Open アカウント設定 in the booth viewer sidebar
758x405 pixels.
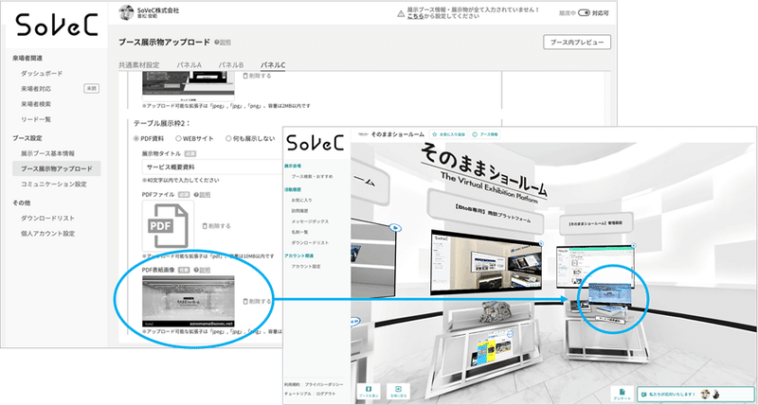pyautogui.click(x=306, y=267)
